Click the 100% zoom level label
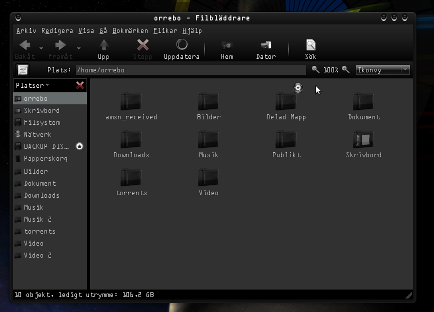The image size is (434, 312). point(331,70)
